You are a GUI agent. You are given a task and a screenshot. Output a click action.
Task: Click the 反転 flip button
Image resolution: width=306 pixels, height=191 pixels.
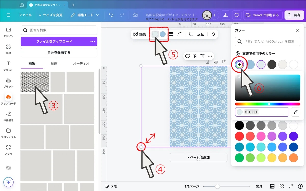200,34
